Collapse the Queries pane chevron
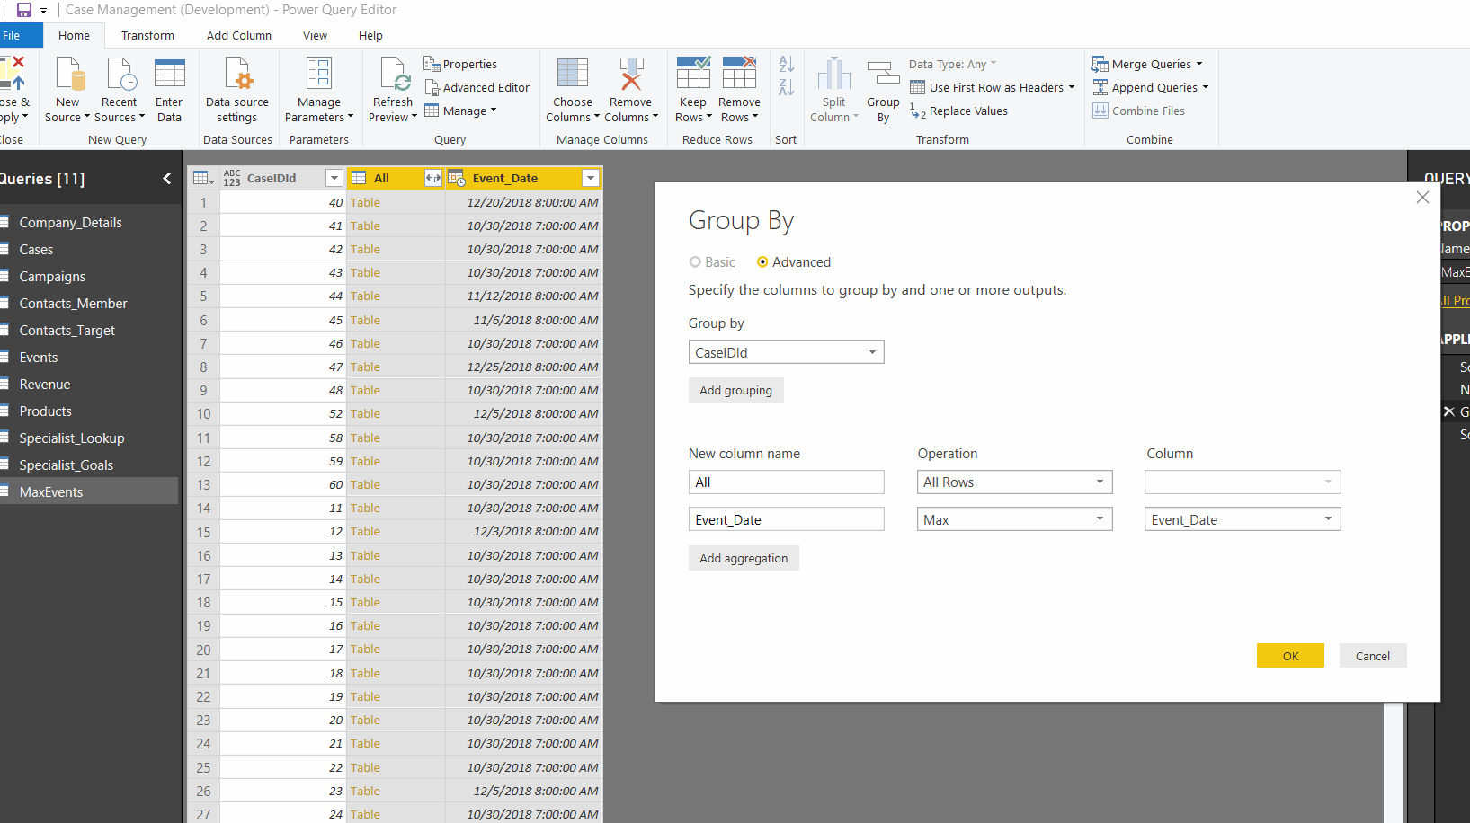Viewport: 1470px width, 823px height. 167,179
